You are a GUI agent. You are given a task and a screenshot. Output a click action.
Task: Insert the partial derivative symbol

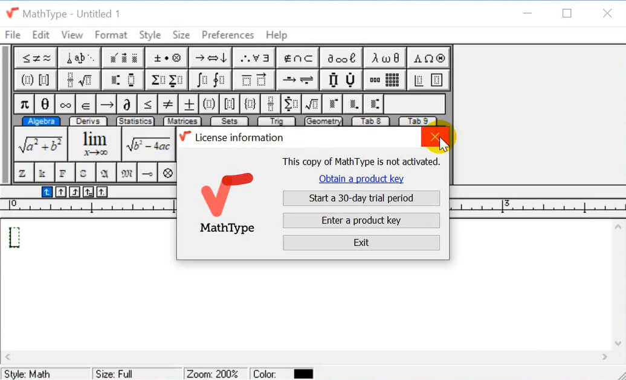coord(127,104)
